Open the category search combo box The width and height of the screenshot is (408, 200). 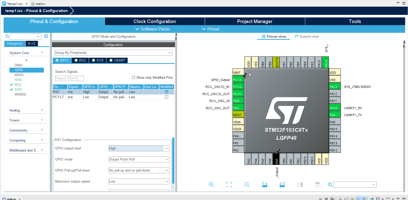coord(25,36)
